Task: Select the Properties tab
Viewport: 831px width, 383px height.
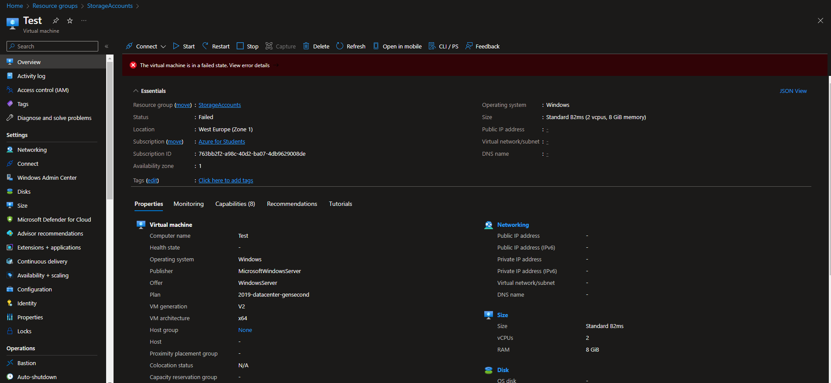Action: tap(148, 204)
